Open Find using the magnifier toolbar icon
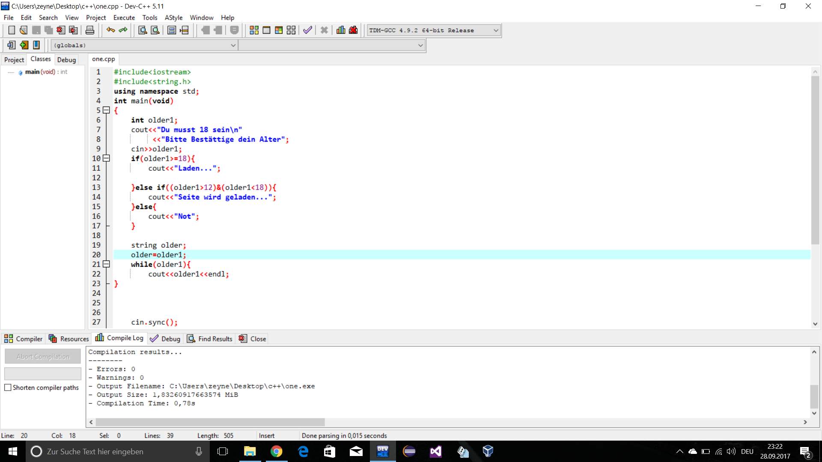The width and height of the screenshot is (822, 462). click(x=143, y=30)
